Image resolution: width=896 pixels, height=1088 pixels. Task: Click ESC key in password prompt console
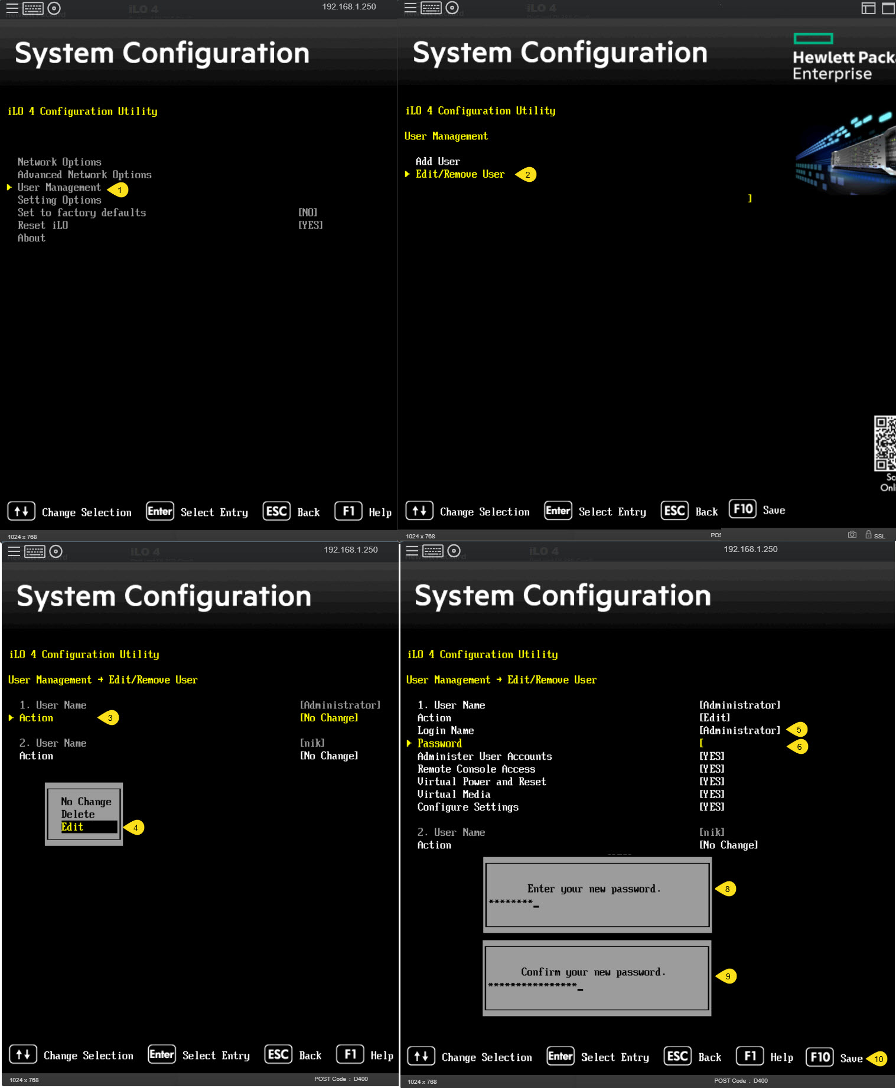click(x=678, y=1056)
